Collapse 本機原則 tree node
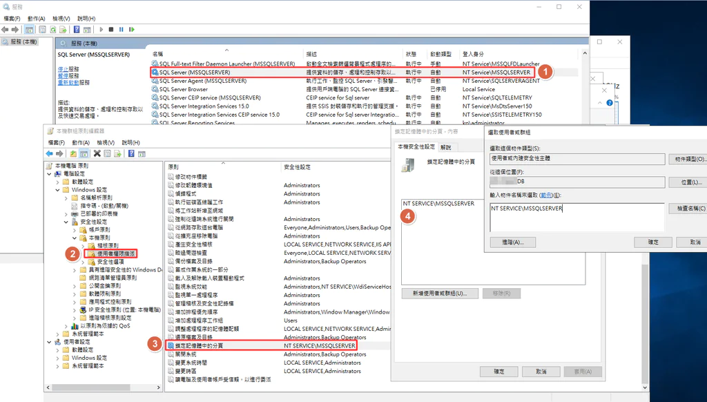The height and width of the screenshot is (402, 707). pyautogui.click(x=75, y=238)
